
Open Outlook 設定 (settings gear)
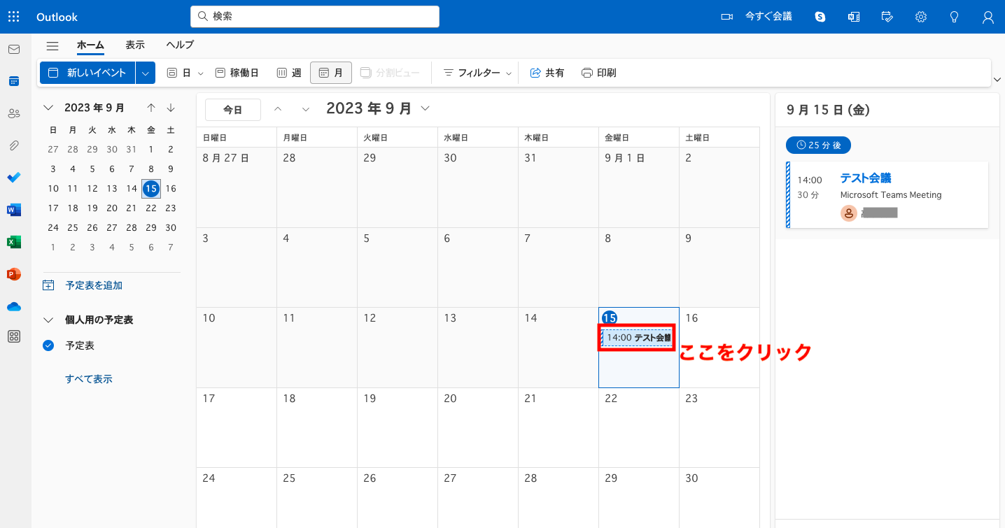(x=920, y=16)
